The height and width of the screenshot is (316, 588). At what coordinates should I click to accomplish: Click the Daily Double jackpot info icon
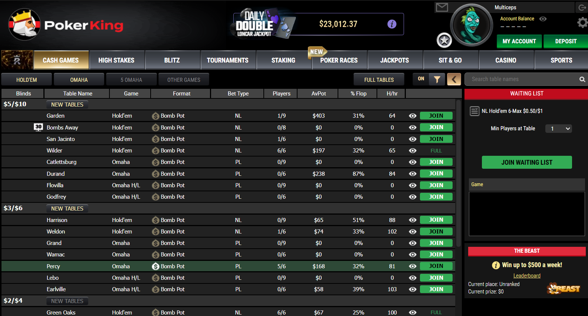392,24
